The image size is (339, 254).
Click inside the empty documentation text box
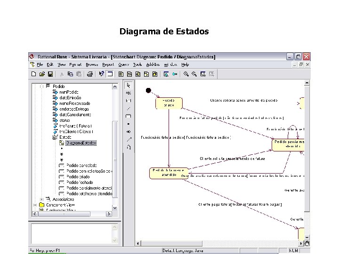[x=72, y=233]
